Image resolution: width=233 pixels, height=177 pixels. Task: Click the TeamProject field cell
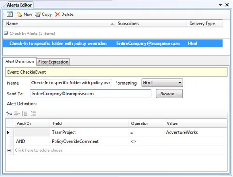pos(89,132)
